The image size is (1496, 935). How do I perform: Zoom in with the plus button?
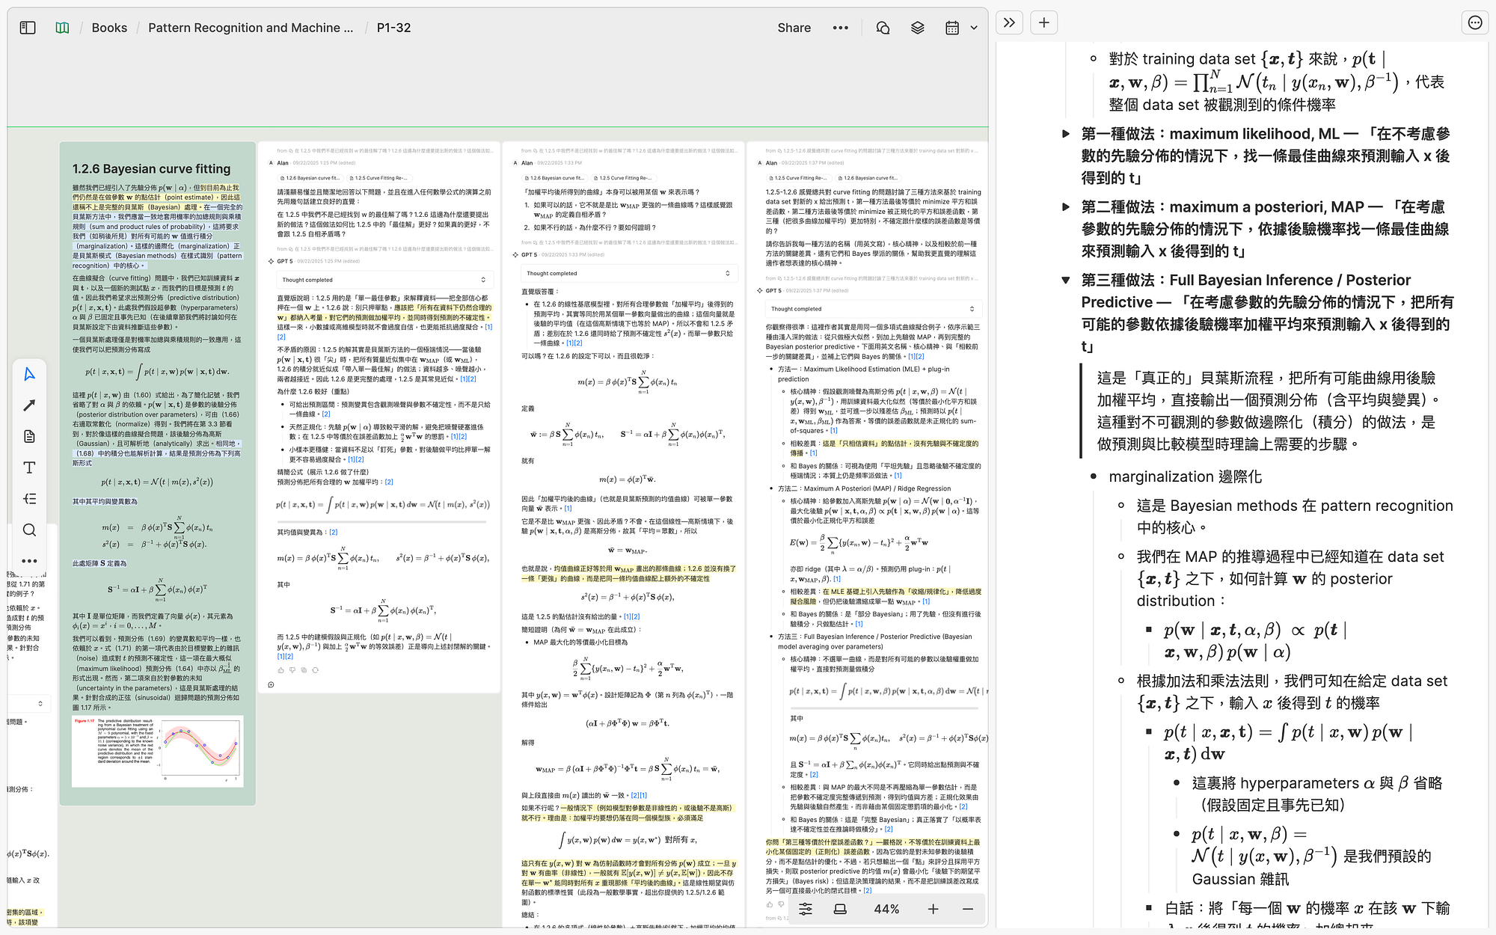tap(933, 909)
